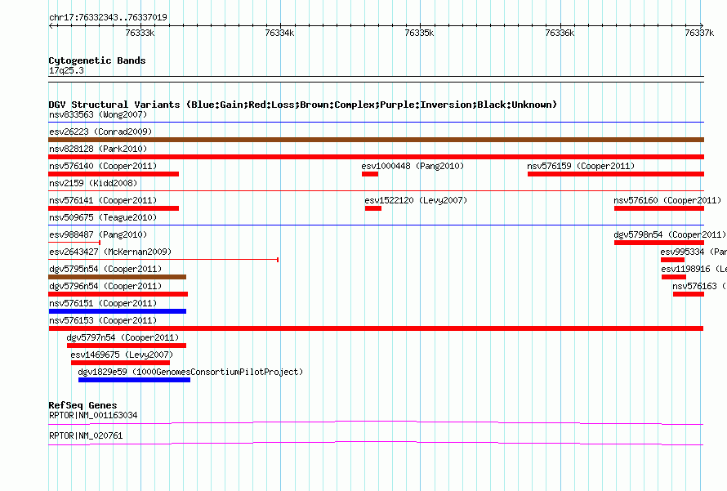Open the nsv576159 (Cooper2011) variant label
The width and height of the screenshot is (727, 491).
(x=581, y=166)
